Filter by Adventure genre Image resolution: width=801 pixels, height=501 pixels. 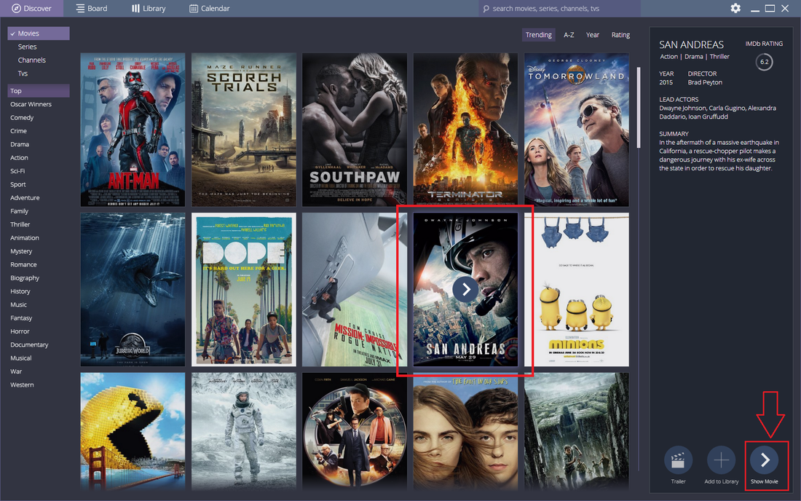(25, 197)
